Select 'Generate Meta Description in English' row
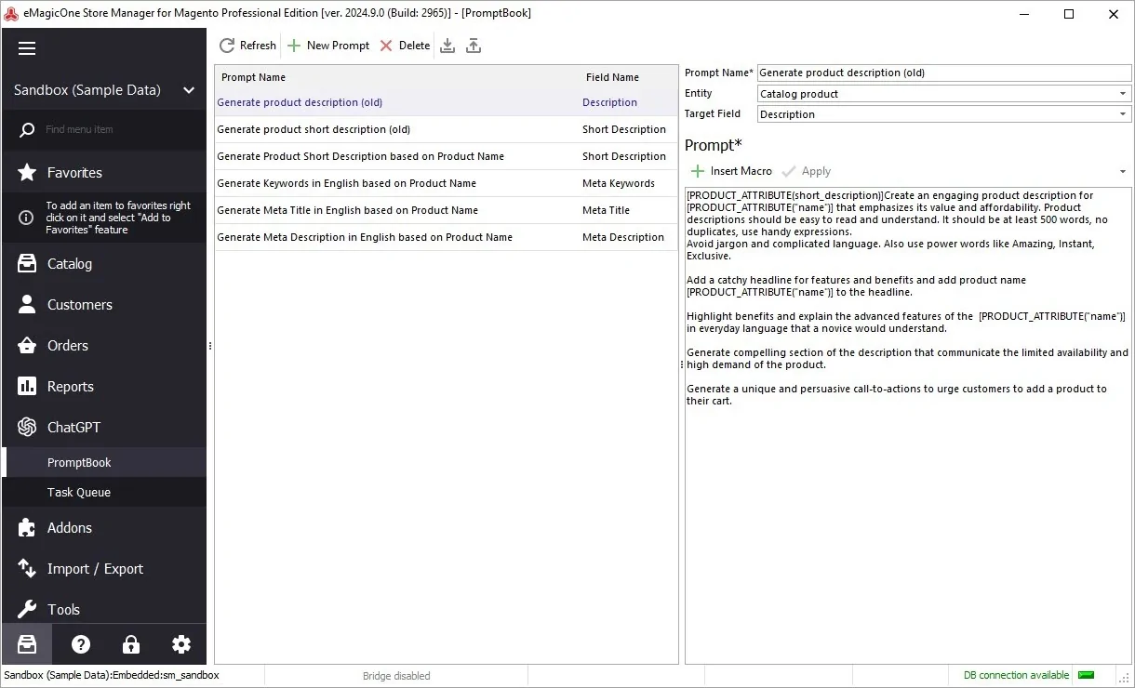The height and width of the screenshot is (688, 1135). click(446, 237)
